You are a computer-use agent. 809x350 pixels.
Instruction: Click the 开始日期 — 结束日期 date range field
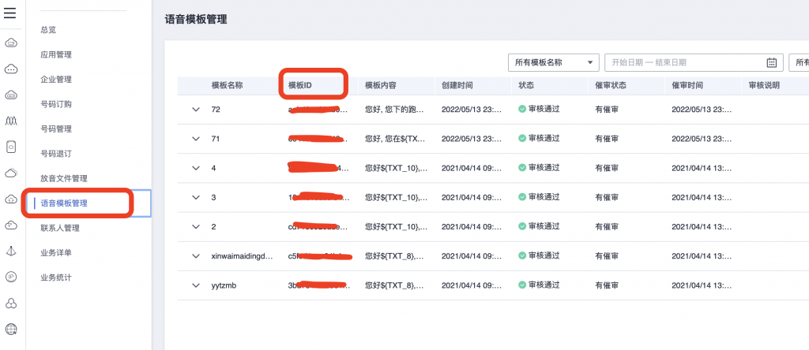coord(694,62)
